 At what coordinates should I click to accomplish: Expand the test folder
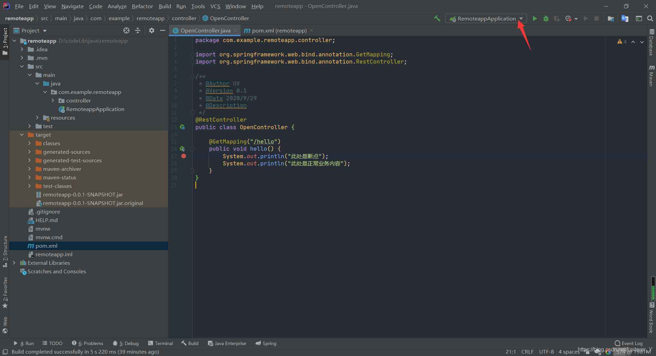pyautogui.click(x=29, y=126)
